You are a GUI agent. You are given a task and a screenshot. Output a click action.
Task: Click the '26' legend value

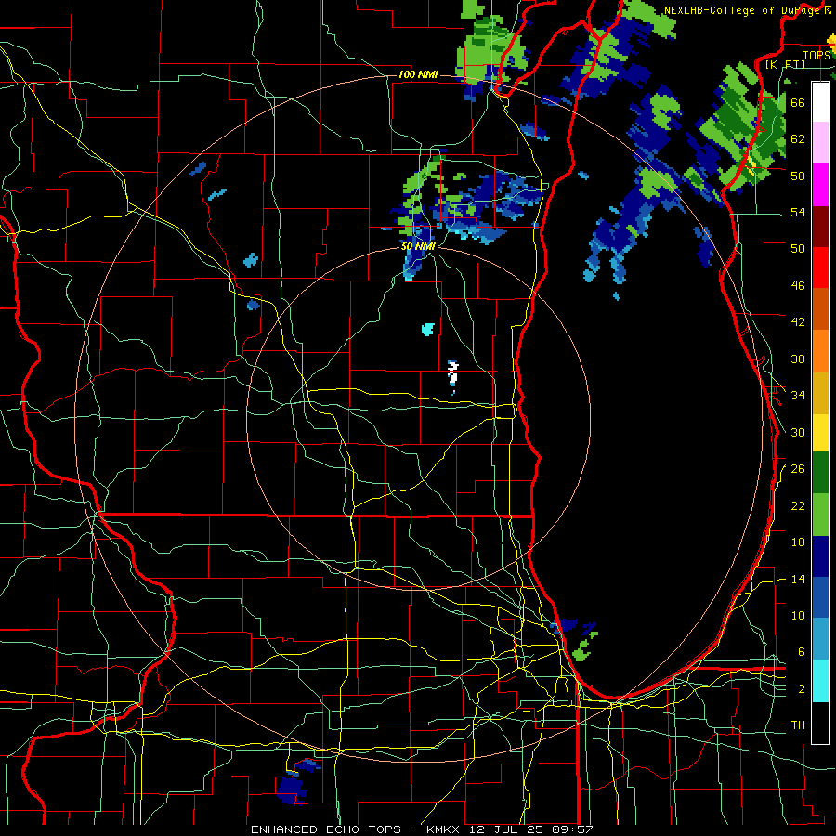click(x=798, y=469)
